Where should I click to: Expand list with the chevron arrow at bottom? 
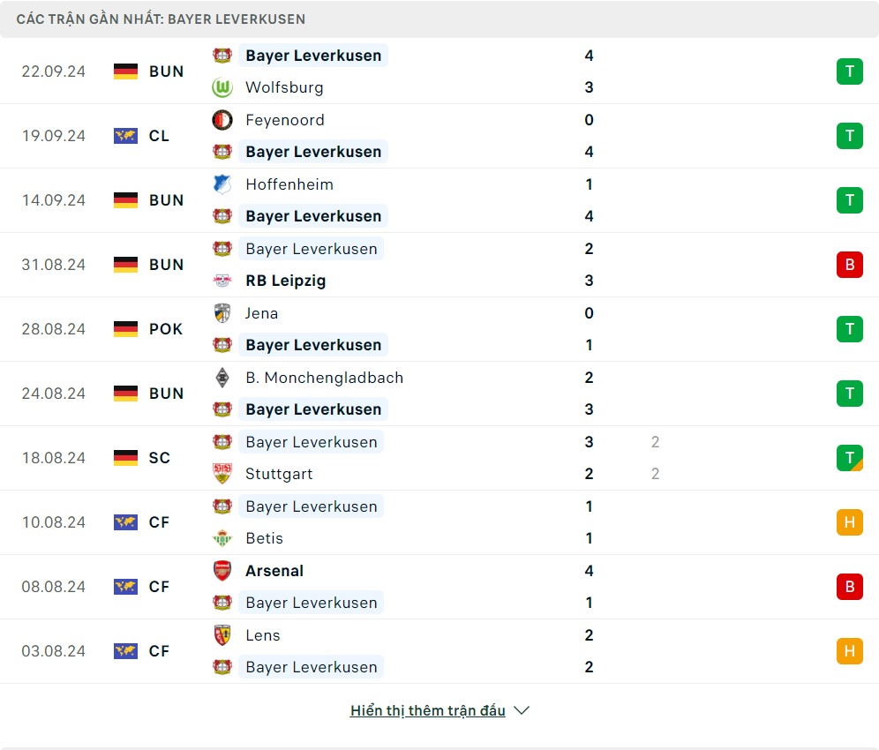(x=522, y=710)
